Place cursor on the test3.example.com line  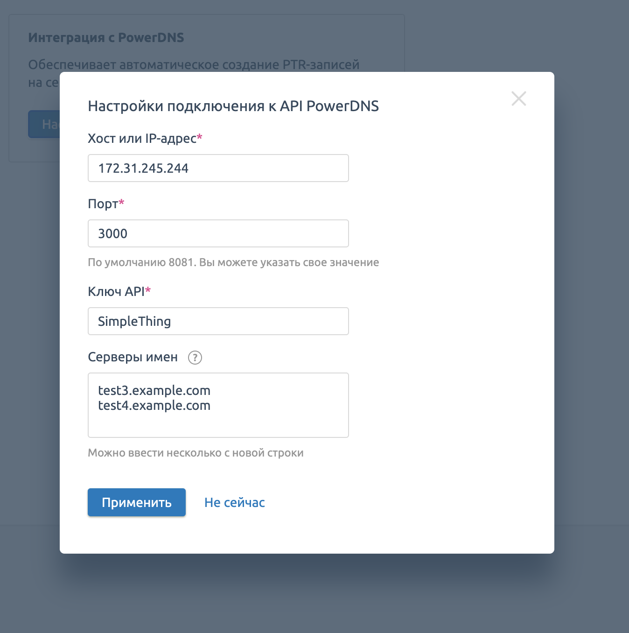pos(154,390)
